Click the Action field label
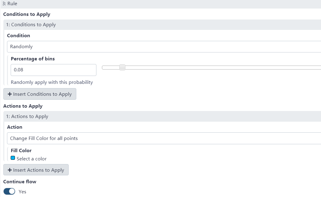The image size is (321, 197). tap(15, 127)
